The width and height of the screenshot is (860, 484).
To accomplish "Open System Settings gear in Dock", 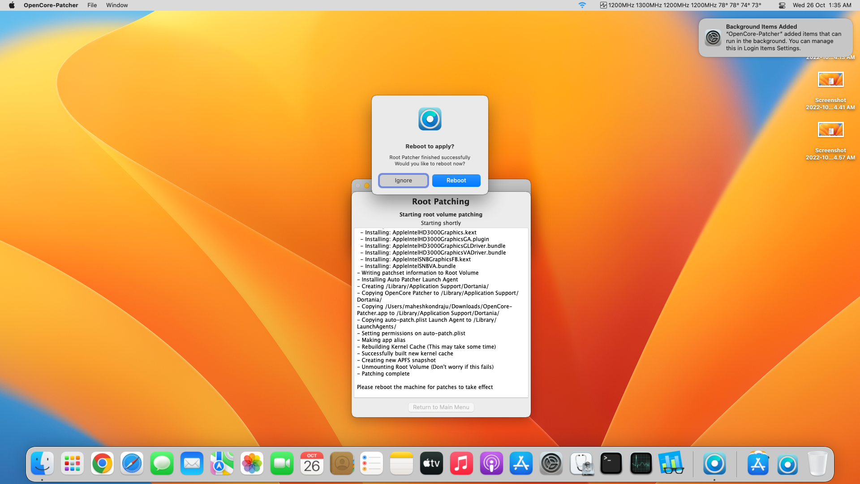I will pyautogui.click(x=551, y=463).
